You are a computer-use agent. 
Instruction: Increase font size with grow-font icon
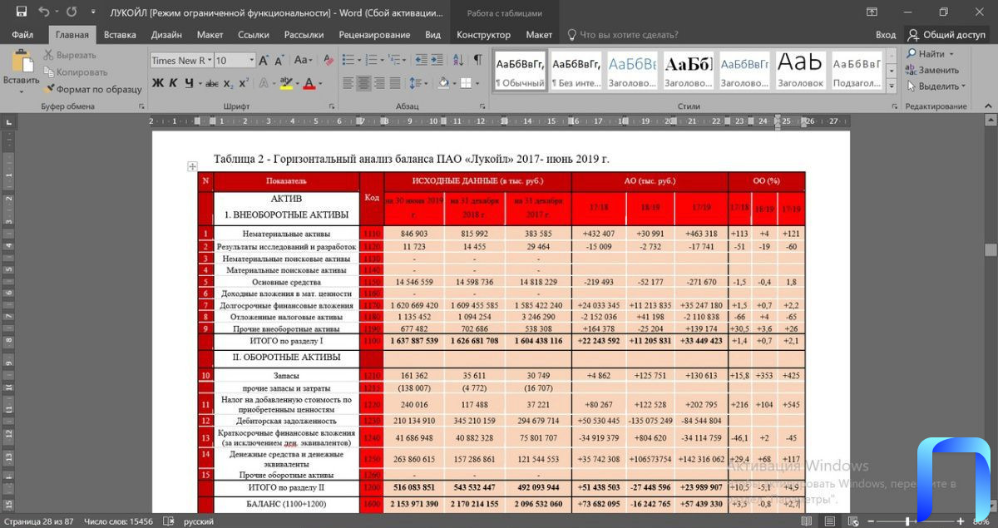click(x=264, y=61)
